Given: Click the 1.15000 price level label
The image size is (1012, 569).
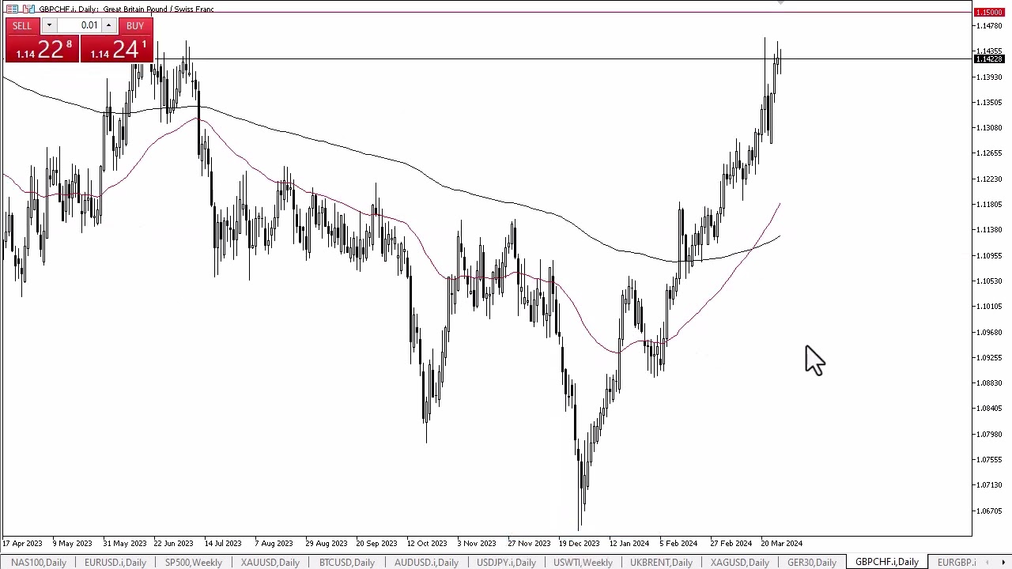Looking at the screenshot, I should pyautogui.click(x=989, y=13).
